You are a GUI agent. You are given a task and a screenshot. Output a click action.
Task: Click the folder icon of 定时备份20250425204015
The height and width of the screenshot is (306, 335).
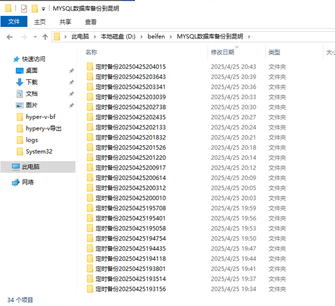90,67
